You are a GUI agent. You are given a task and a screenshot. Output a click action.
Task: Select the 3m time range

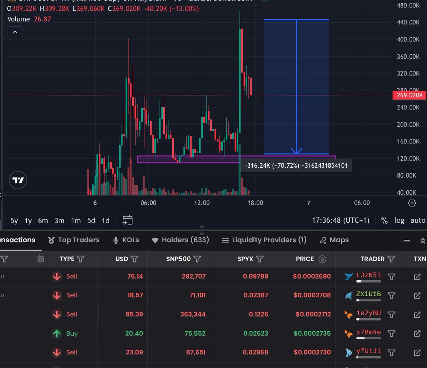point(59,221)
